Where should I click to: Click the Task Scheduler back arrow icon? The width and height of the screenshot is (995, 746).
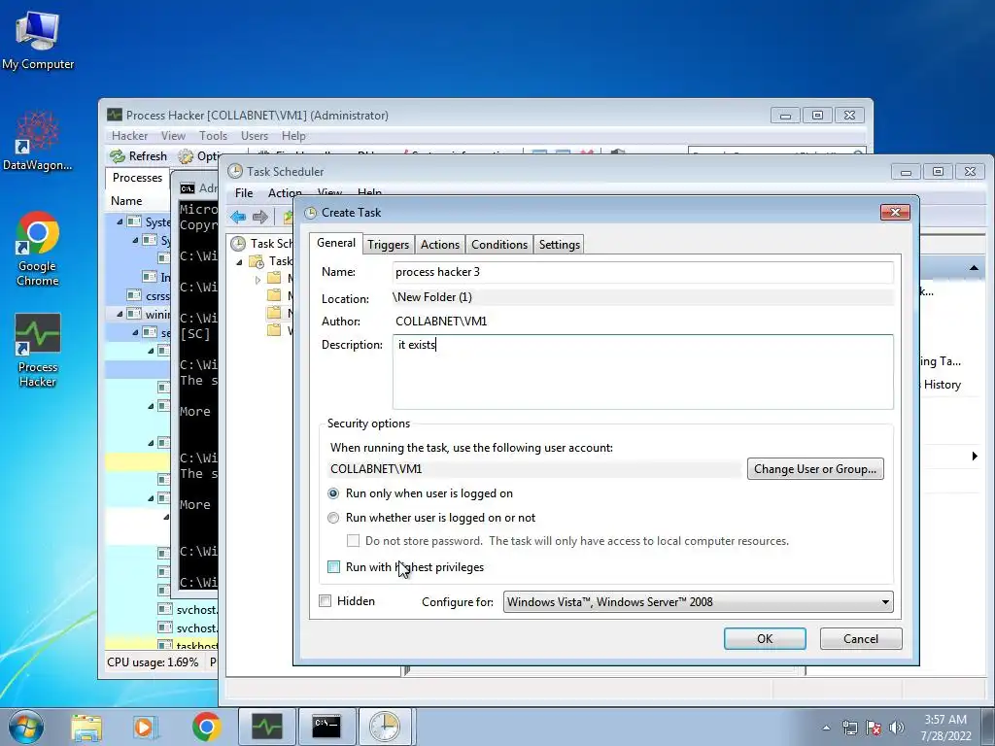[239, 217]
